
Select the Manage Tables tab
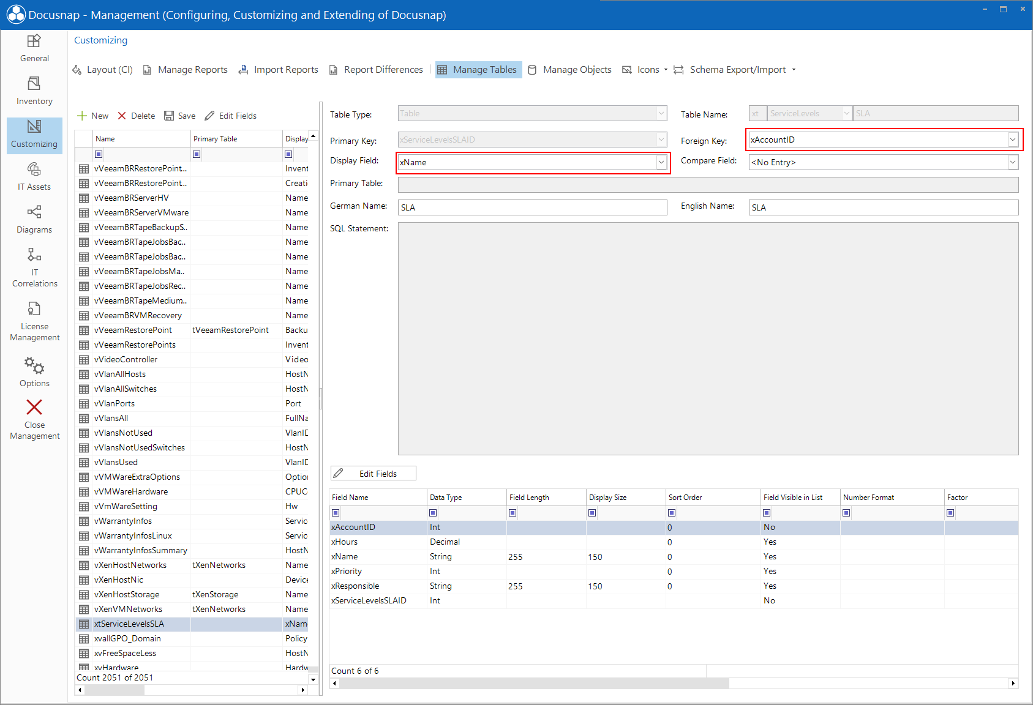tap(479, 70)
